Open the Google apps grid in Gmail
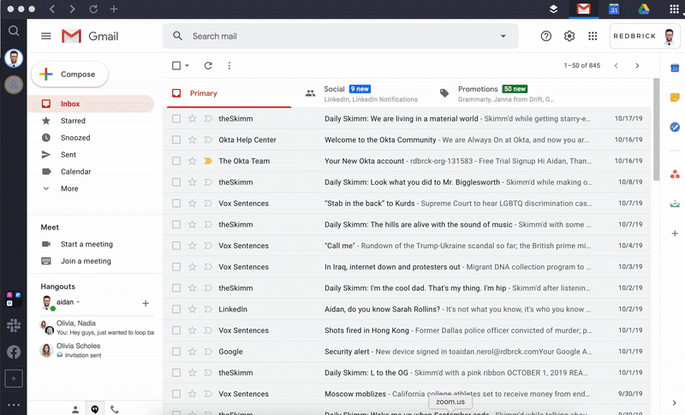This screenshot has width=685, height=415. 593,36
